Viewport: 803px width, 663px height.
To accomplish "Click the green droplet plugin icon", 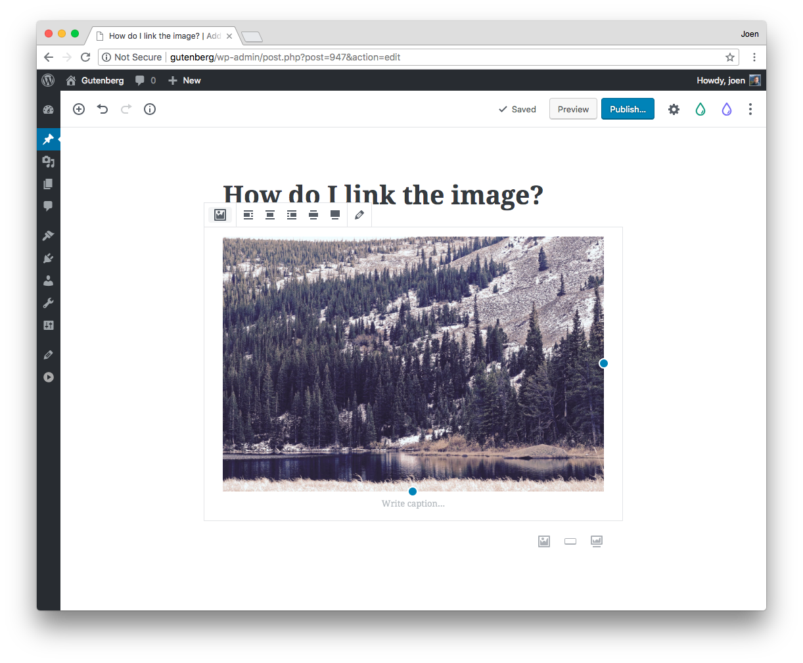I will (x=700, y=109).
